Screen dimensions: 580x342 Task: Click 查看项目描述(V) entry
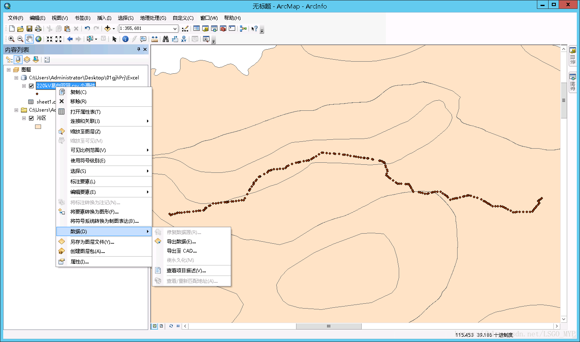coord(192,271)
